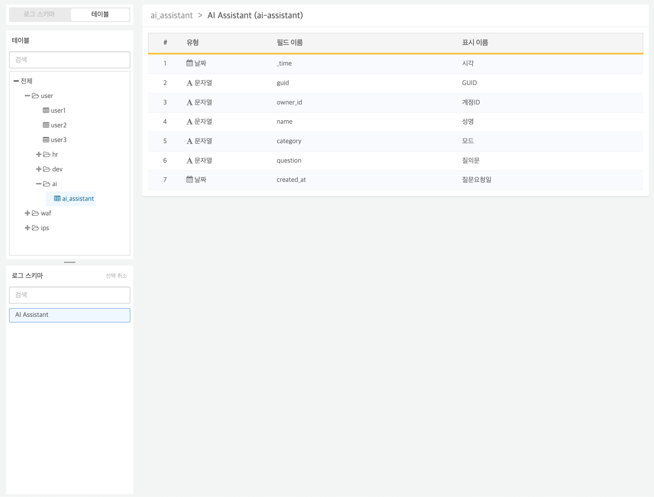This screenshot has width=654, height=497.
Task: Collapse the ai folder
Action: click(x=39, y=184)
